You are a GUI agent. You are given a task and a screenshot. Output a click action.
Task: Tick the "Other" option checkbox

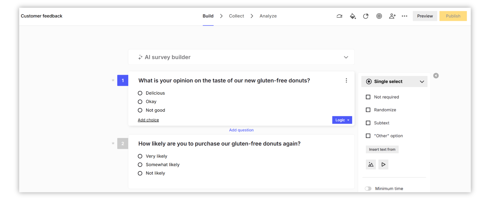[368, 136]
